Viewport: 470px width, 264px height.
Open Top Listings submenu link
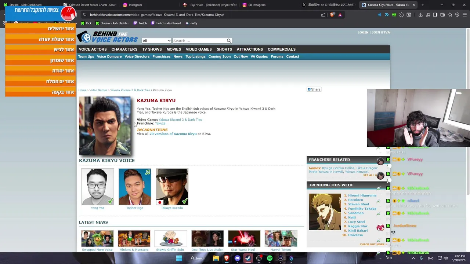coord(195,56)
